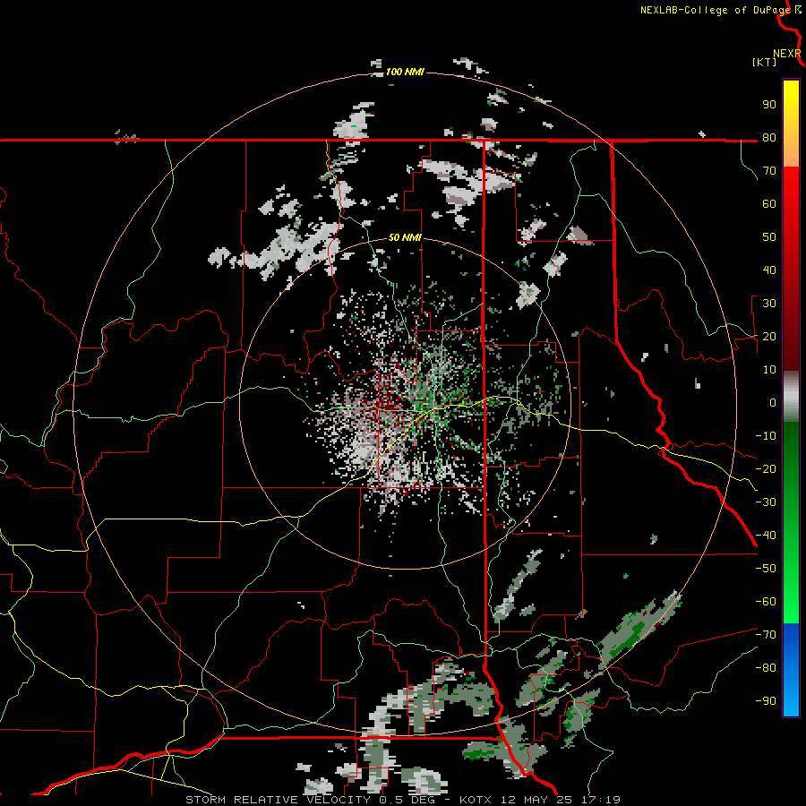Click the gray zero-velocity segment of the color bar

coord(791,397)
